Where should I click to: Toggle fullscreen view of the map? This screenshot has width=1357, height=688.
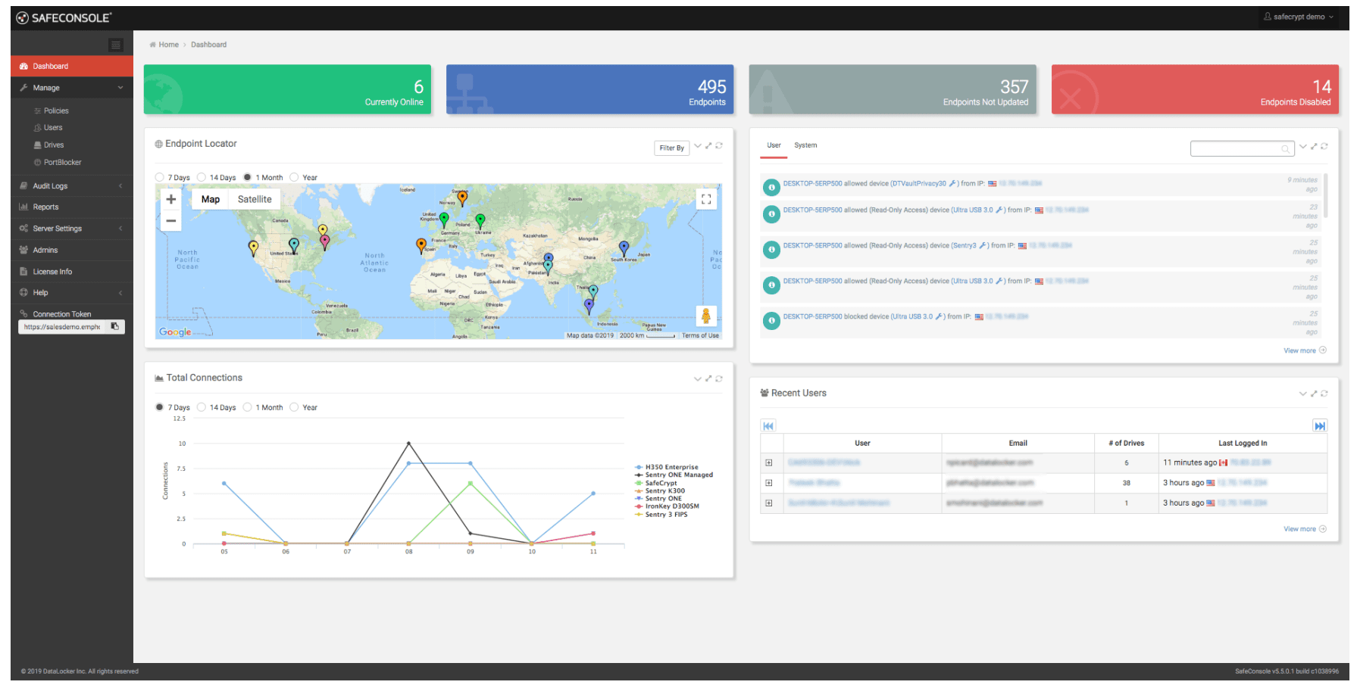[x=705, y=199]
